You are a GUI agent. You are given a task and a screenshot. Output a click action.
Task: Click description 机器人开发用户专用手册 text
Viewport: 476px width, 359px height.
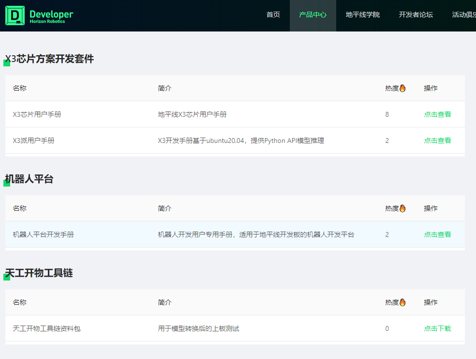(256, 234)
